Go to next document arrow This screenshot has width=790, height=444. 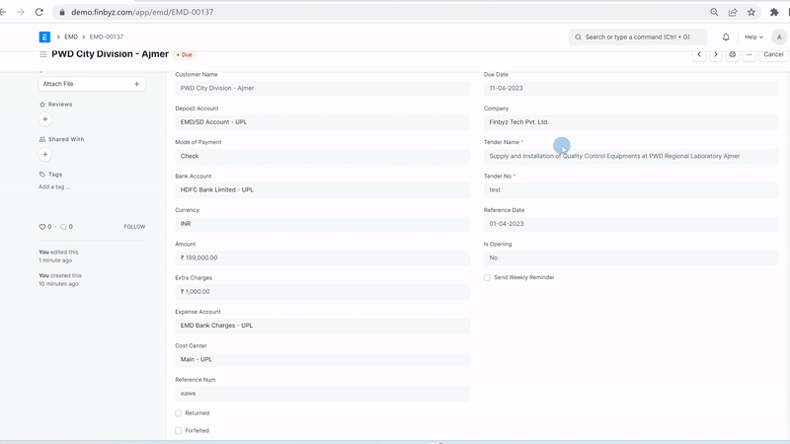(716, 54)
